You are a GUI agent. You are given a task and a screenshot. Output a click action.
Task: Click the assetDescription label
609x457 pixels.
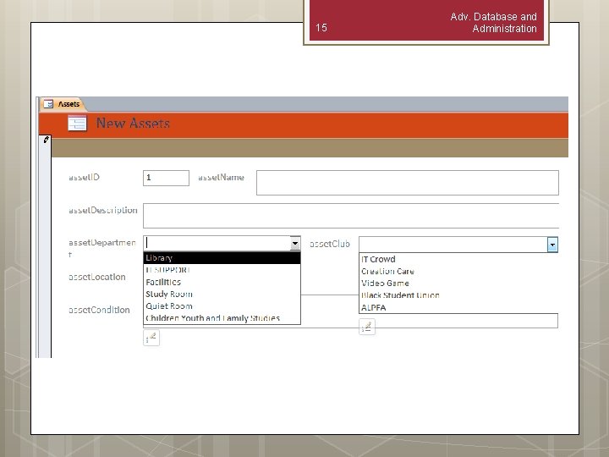tap(103, 211)
